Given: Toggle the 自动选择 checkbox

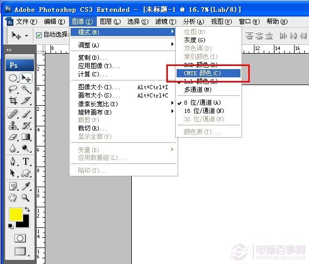Looking at the screenshot, I should [x=39, y=35].
